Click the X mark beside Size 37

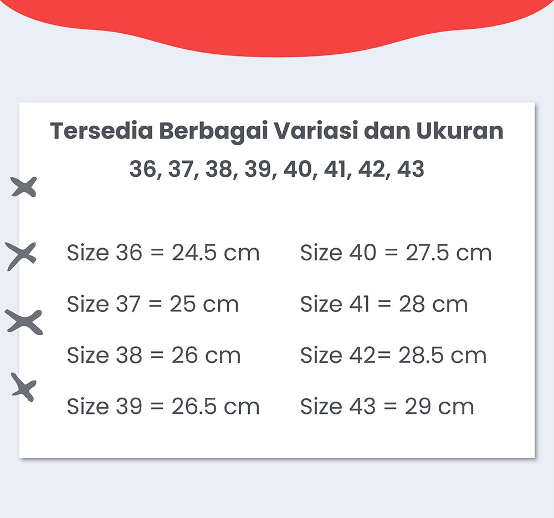[24, 322]
